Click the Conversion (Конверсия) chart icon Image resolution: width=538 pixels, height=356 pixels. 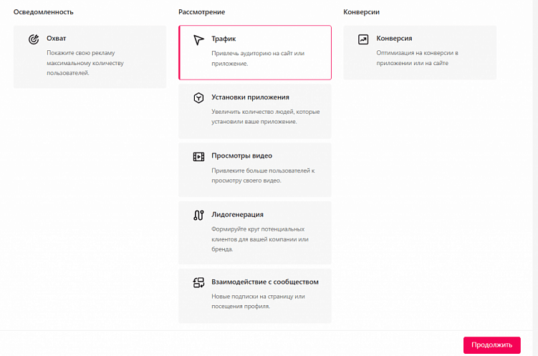point(363,39)
